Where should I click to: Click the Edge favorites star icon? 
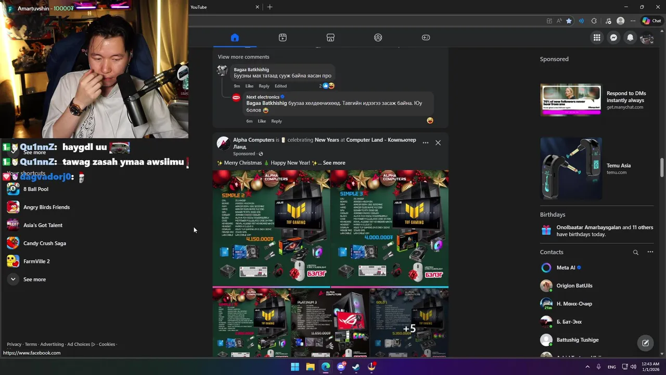coord(569,21)
